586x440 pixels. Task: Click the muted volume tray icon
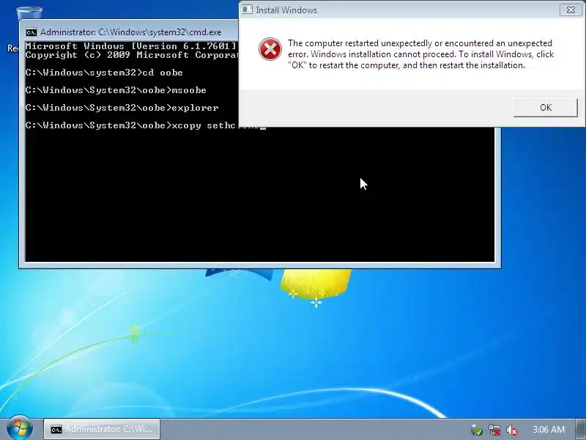point(511,430)
